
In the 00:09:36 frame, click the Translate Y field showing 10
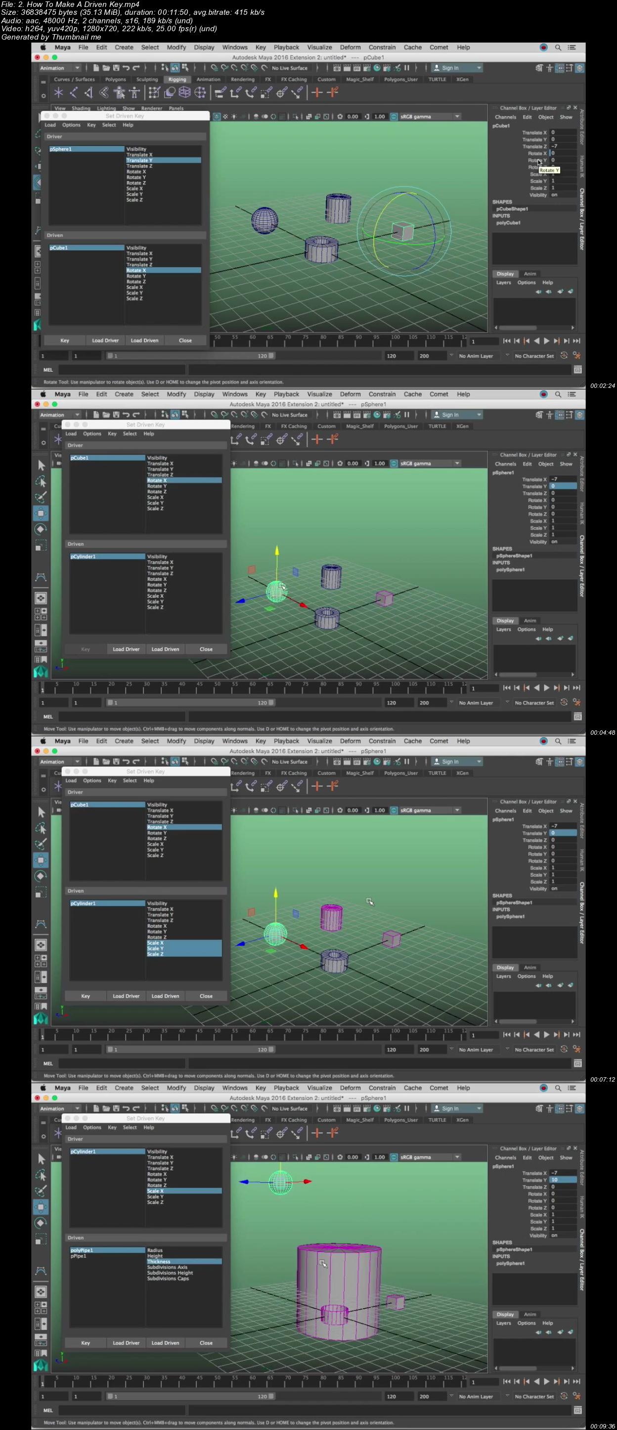(563, 1180)
